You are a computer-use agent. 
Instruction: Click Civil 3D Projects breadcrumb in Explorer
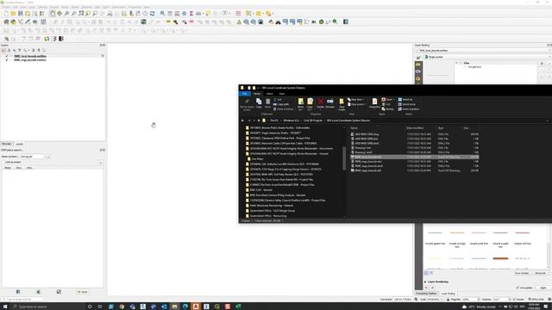tap(313, 121)
